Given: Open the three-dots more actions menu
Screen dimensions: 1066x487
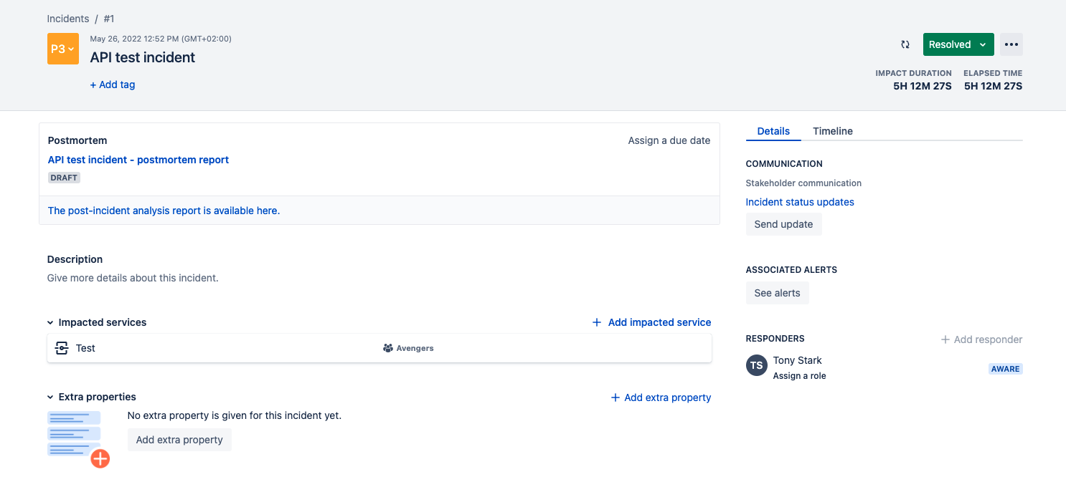Looking at the screenshot, I should [1011, 44].
